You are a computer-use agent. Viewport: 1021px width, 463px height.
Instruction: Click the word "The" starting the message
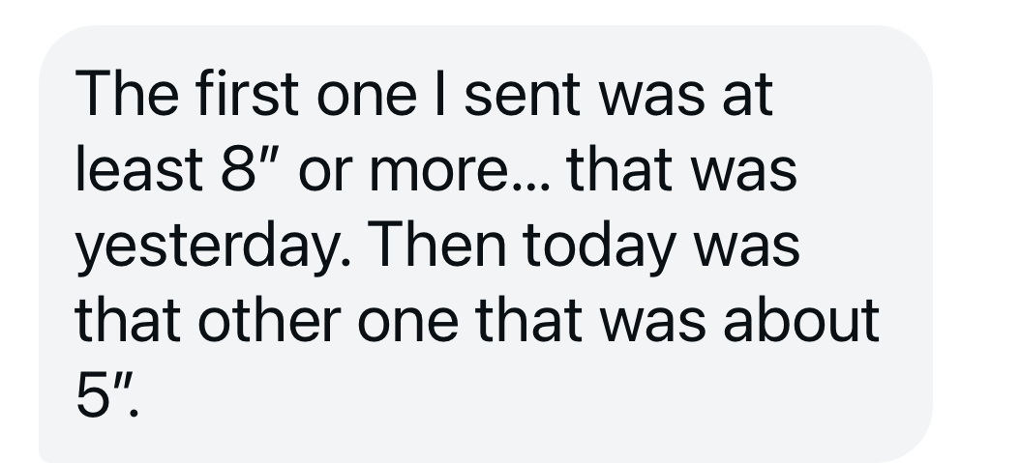(x=128, y=93)
